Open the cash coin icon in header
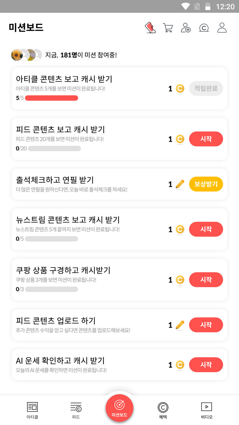 pyautogui.click(x=204, y=28)
